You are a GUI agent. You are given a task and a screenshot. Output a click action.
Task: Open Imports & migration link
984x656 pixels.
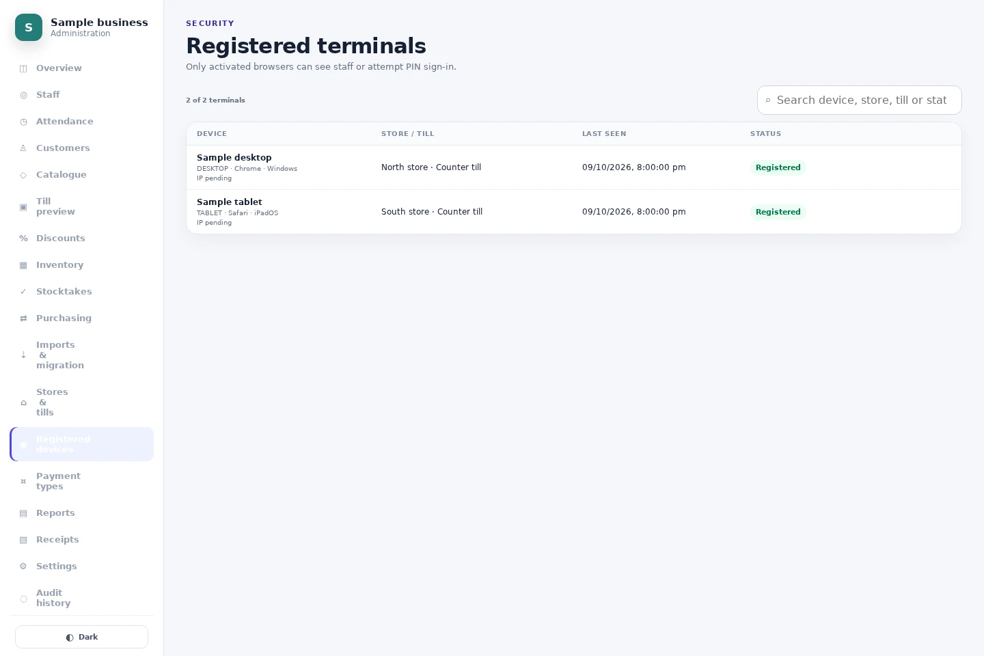(81, 355)
